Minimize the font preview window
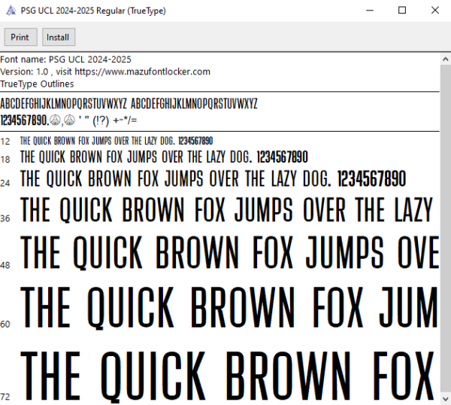 coord(370,11)
